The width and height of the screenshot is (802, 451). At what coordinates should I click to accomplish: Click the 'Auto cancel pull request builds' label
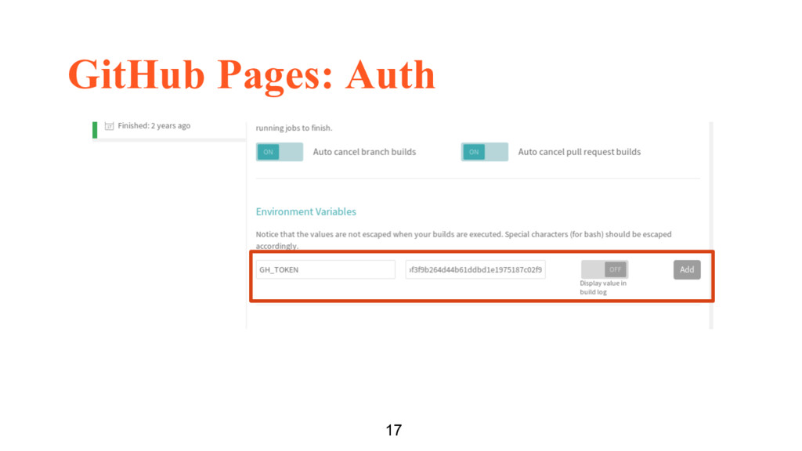579,152
